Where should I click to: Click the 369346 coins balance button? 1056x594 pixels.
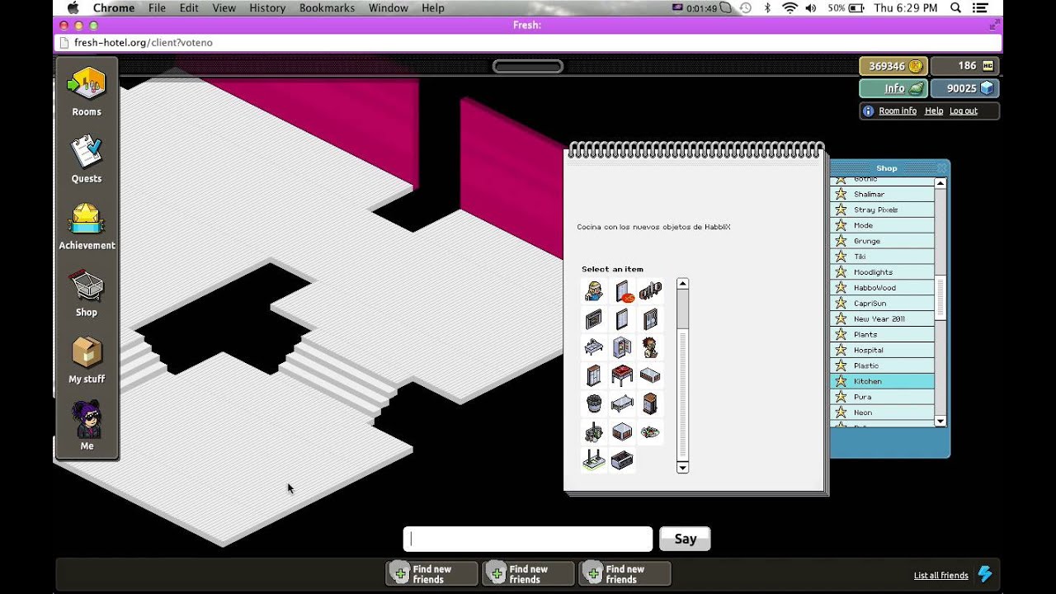[x=893, y=66]
